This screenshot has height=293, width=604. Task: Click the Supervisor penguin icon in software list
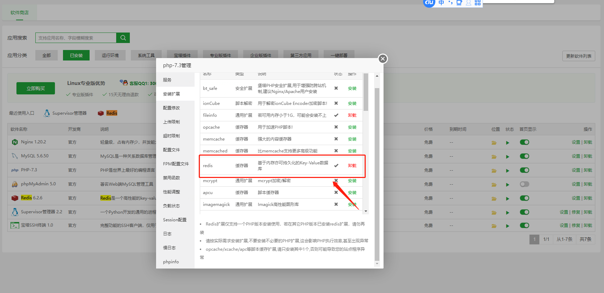pyautogui.click(x=15, y=212)
